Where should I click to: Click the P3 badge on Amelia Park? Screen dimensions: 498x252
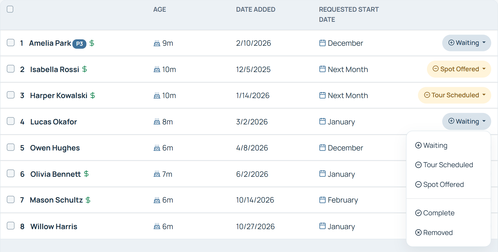click(x=80, y=44)
